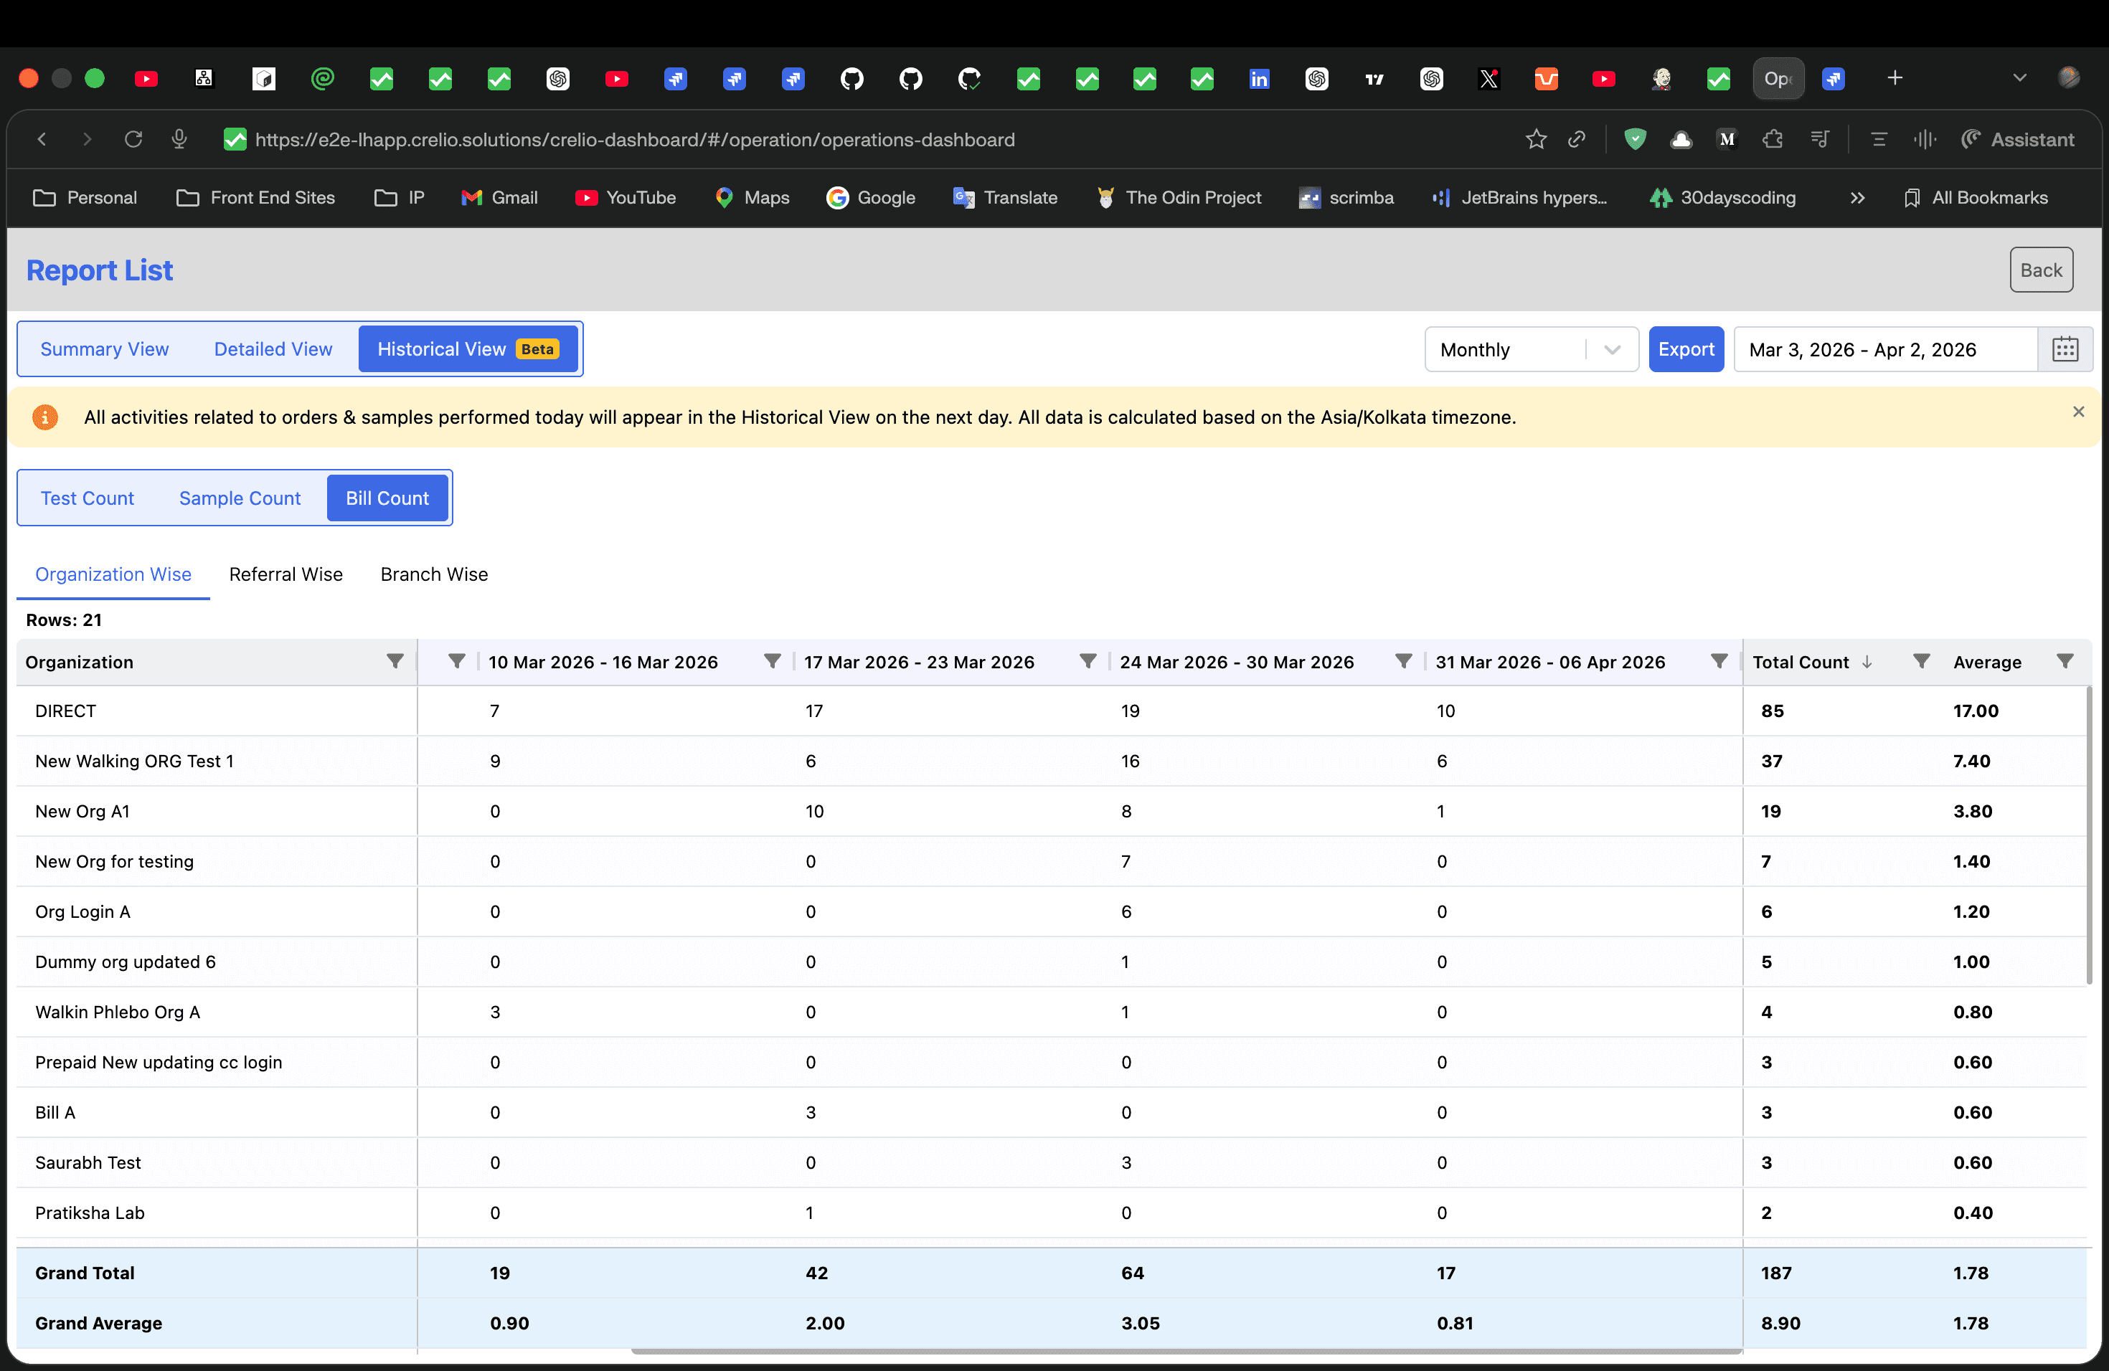Viewport: 2109px width, 1371px height.
Task: Open the Organization Wise tab
Action: pos(113,574)
